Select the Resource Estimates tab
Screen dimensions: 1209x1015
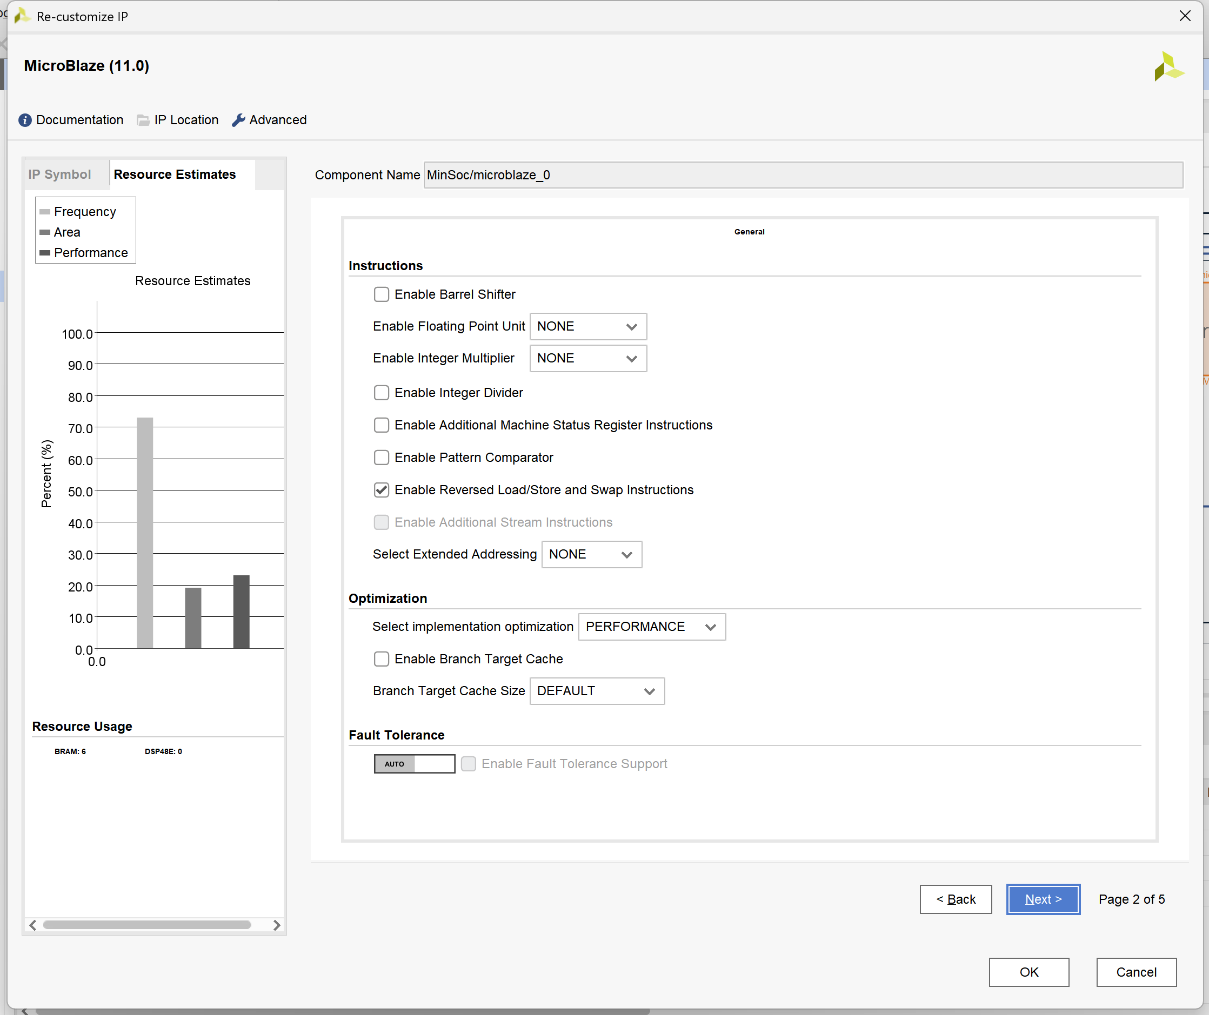175,174
